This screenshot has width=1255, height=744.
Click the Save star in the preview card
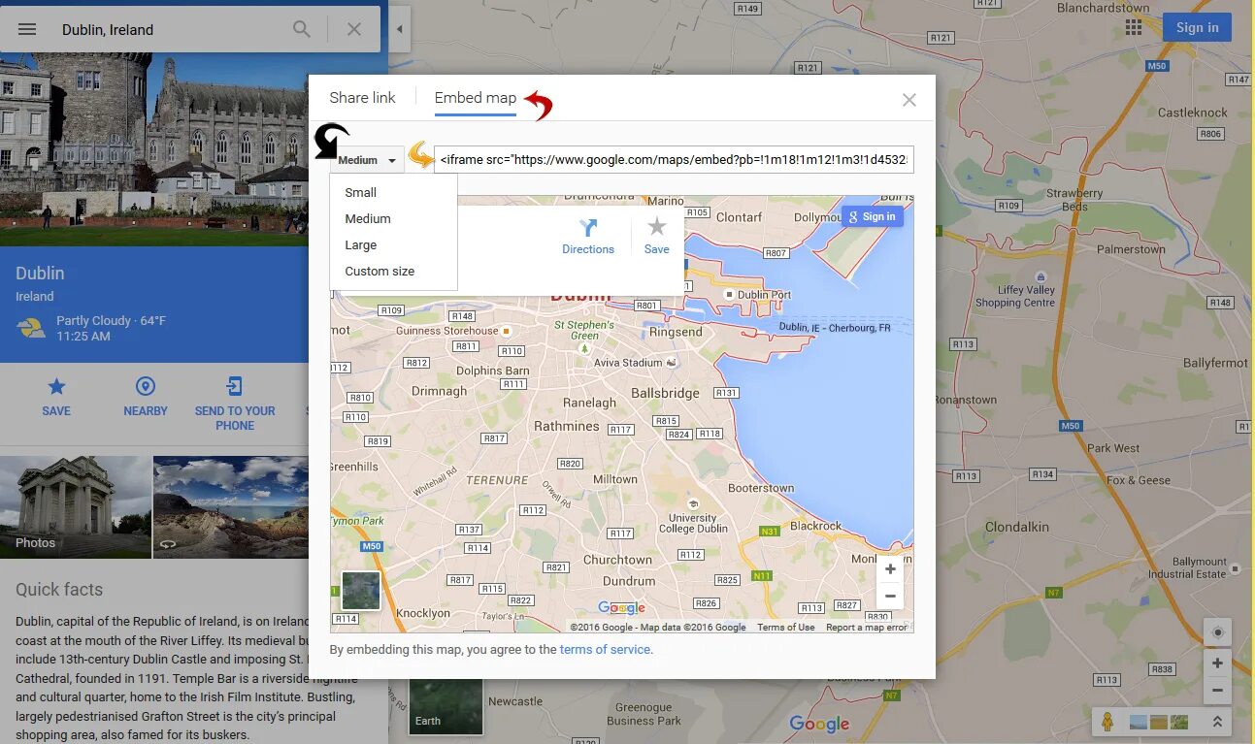(x=657, y=237)
